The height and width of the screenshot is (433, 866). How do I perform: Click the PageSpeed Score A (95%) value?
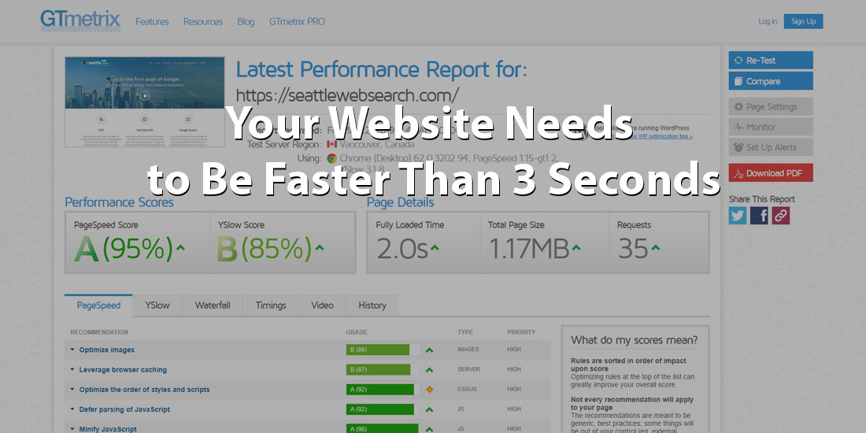coord(124,249)
